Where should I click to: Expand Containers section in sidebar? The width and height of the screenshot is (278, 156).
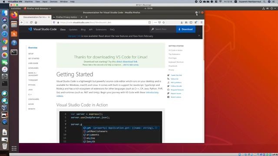34,99
